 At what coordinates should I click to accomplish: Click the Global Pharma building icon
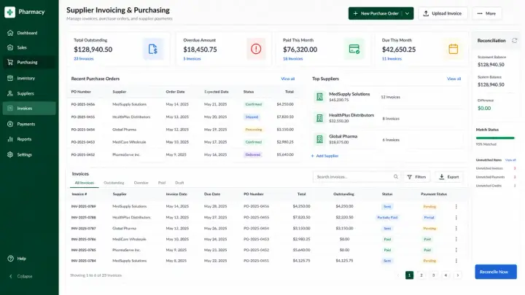[x=319, y=139]
